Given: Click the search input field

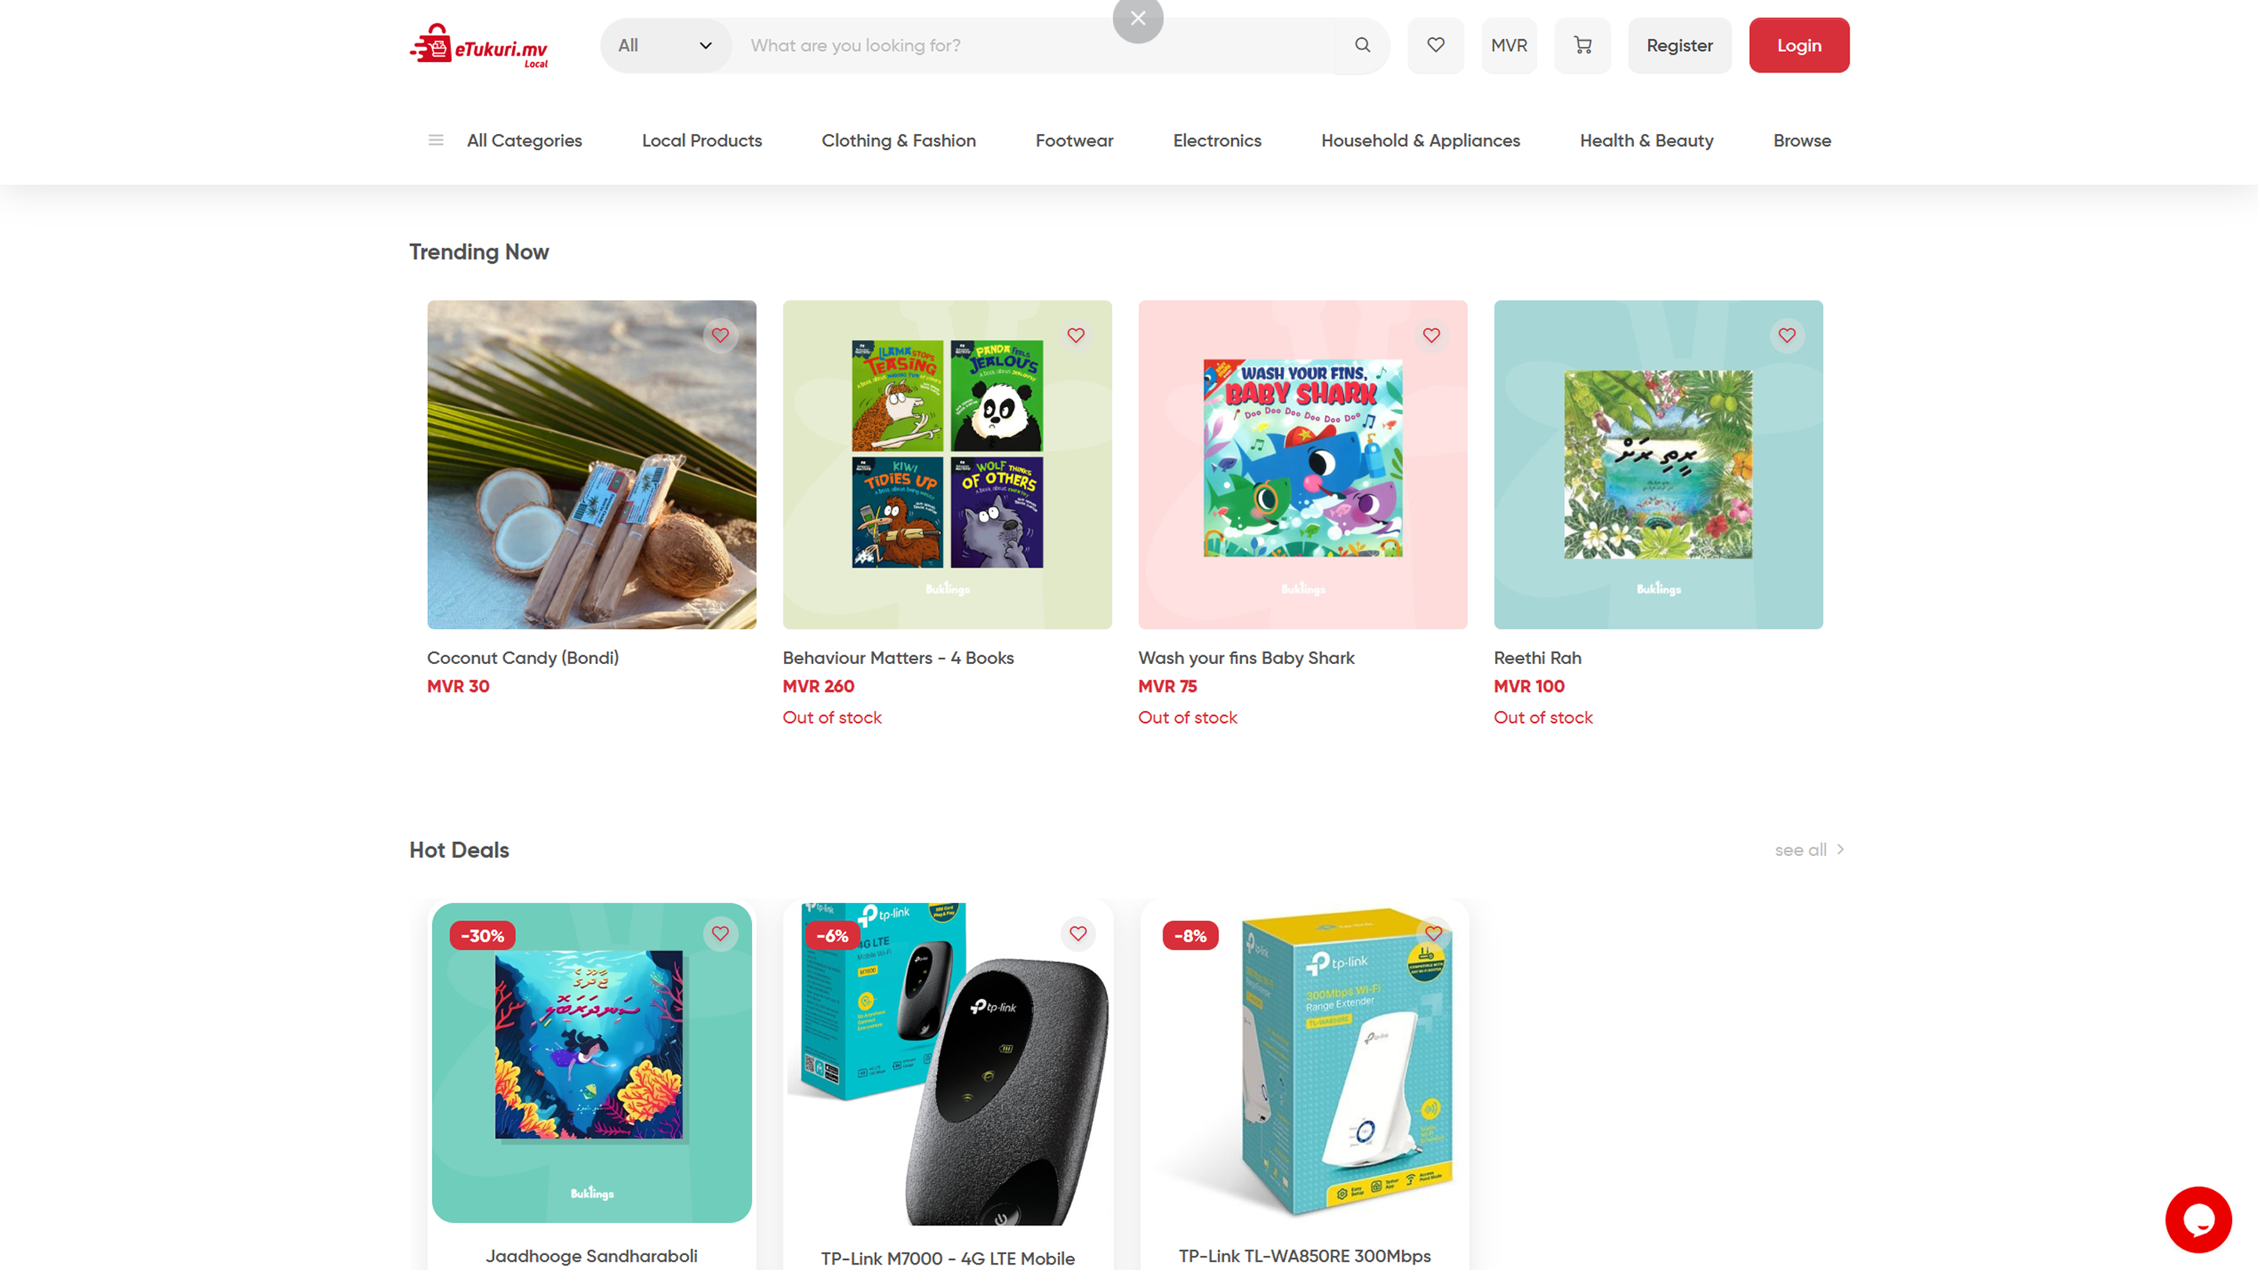Looking at the screenshot, I should pyautogui.click(x=1034, y=45).
